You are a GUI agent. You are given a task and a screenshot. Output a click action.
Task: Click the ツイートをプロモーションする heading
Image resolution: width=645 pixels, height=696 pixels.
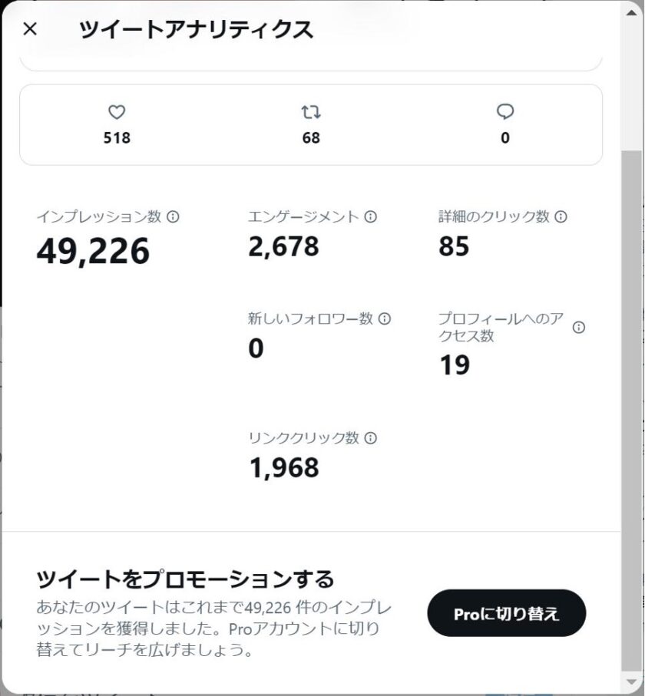185,579
